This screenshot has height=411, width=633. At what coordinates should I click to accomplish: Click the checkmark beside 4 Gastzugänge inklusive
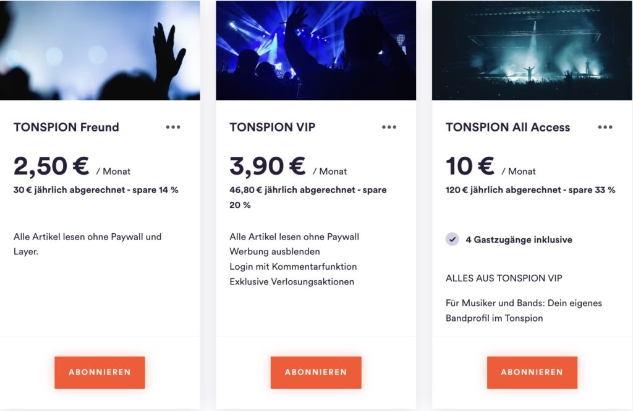pyautogui.click(x=452, y=239)
